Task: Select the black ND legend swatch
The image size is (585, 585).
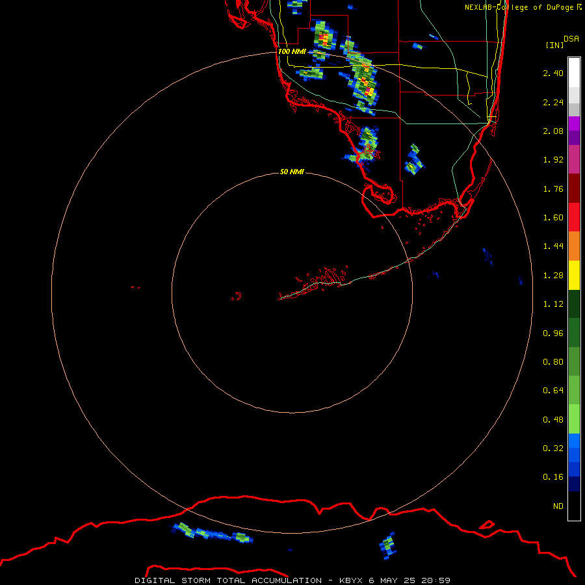Action: [x=574, y=506]
